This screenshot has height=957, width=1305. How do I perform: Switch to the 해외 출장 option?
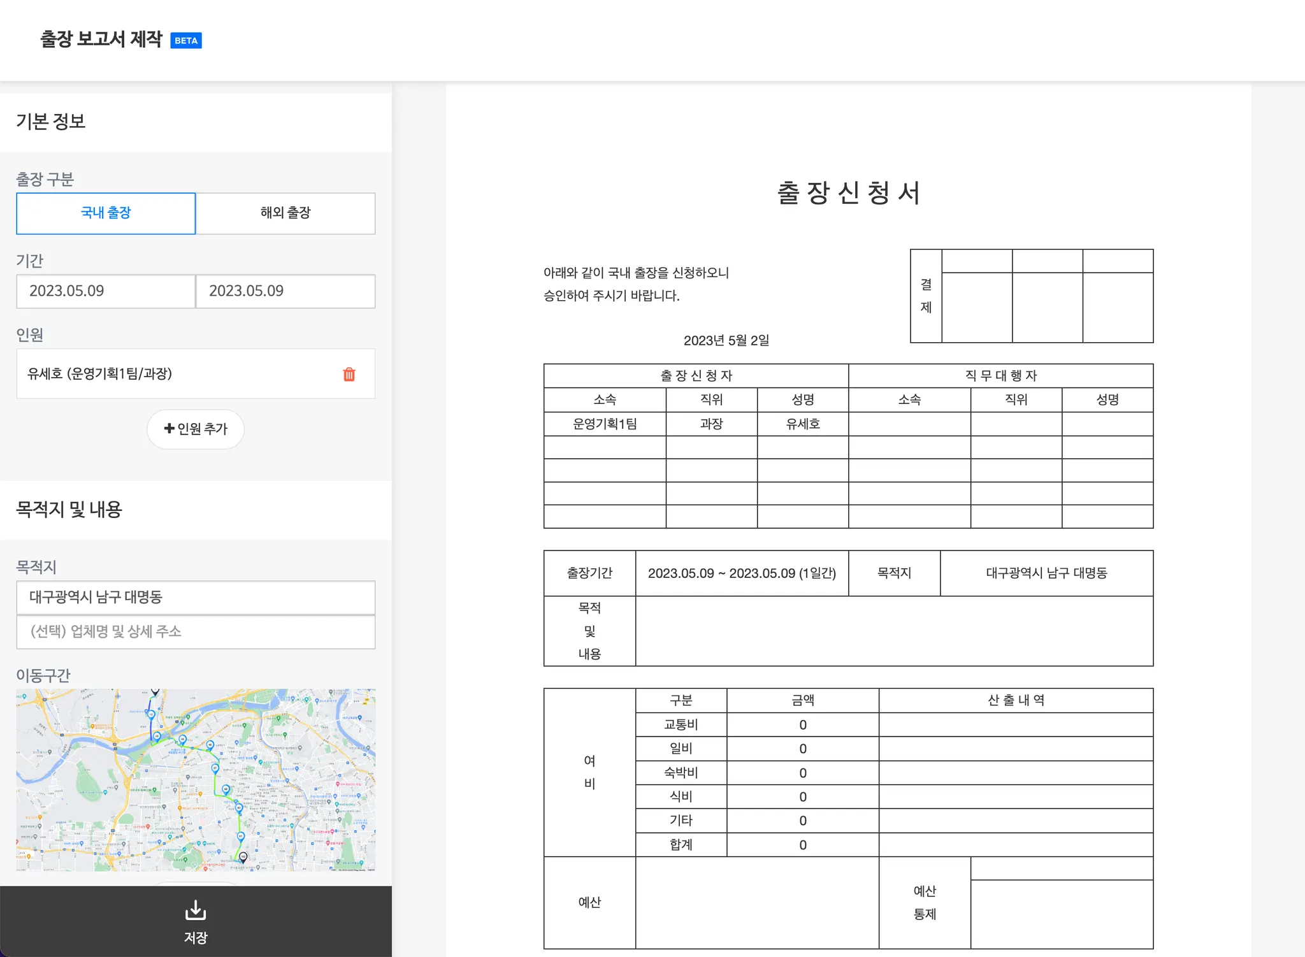coord(285,213)
